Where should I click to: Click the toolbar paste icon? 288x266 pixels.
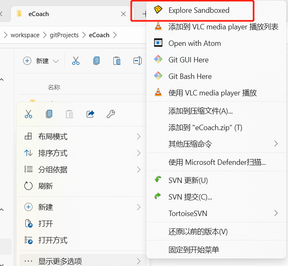117,61
